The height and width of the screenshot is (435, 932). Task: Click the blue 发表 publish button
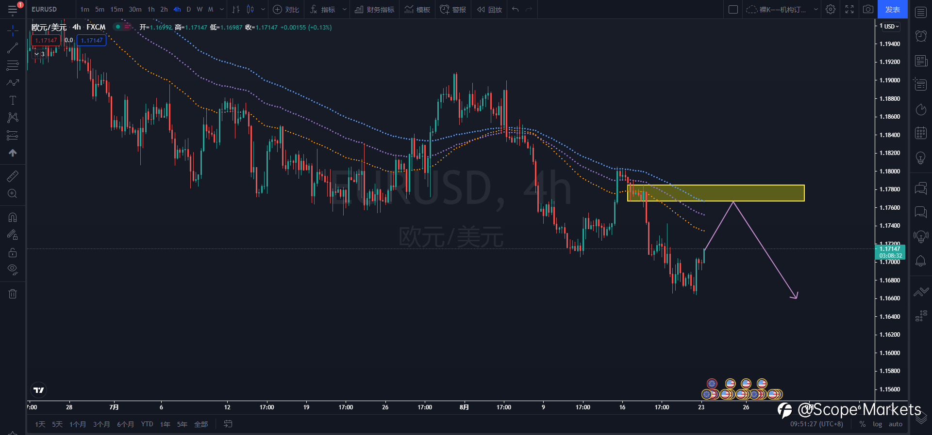tap(893, 9)
